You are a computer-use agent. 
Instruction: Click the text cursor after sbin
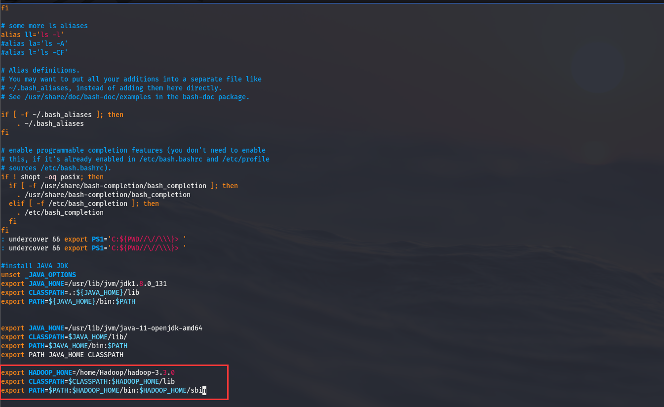click(x=204, y=390)
